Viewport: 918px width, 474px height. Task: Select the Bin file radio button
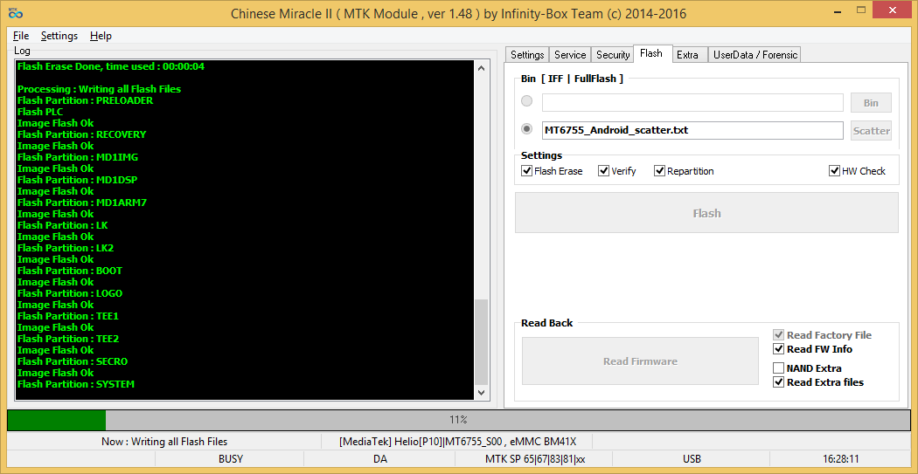tap(527, 101)
